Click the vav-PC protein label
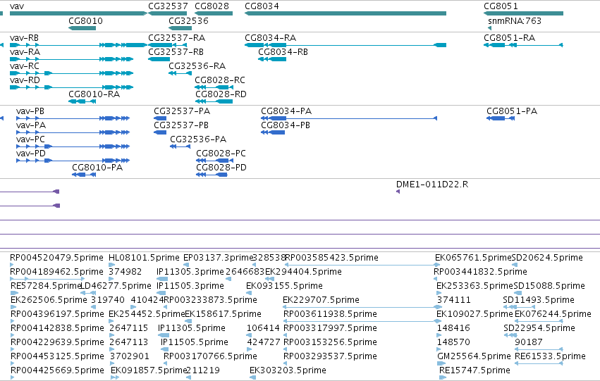This screenshot has height=381, width=600. click(30, 139)
